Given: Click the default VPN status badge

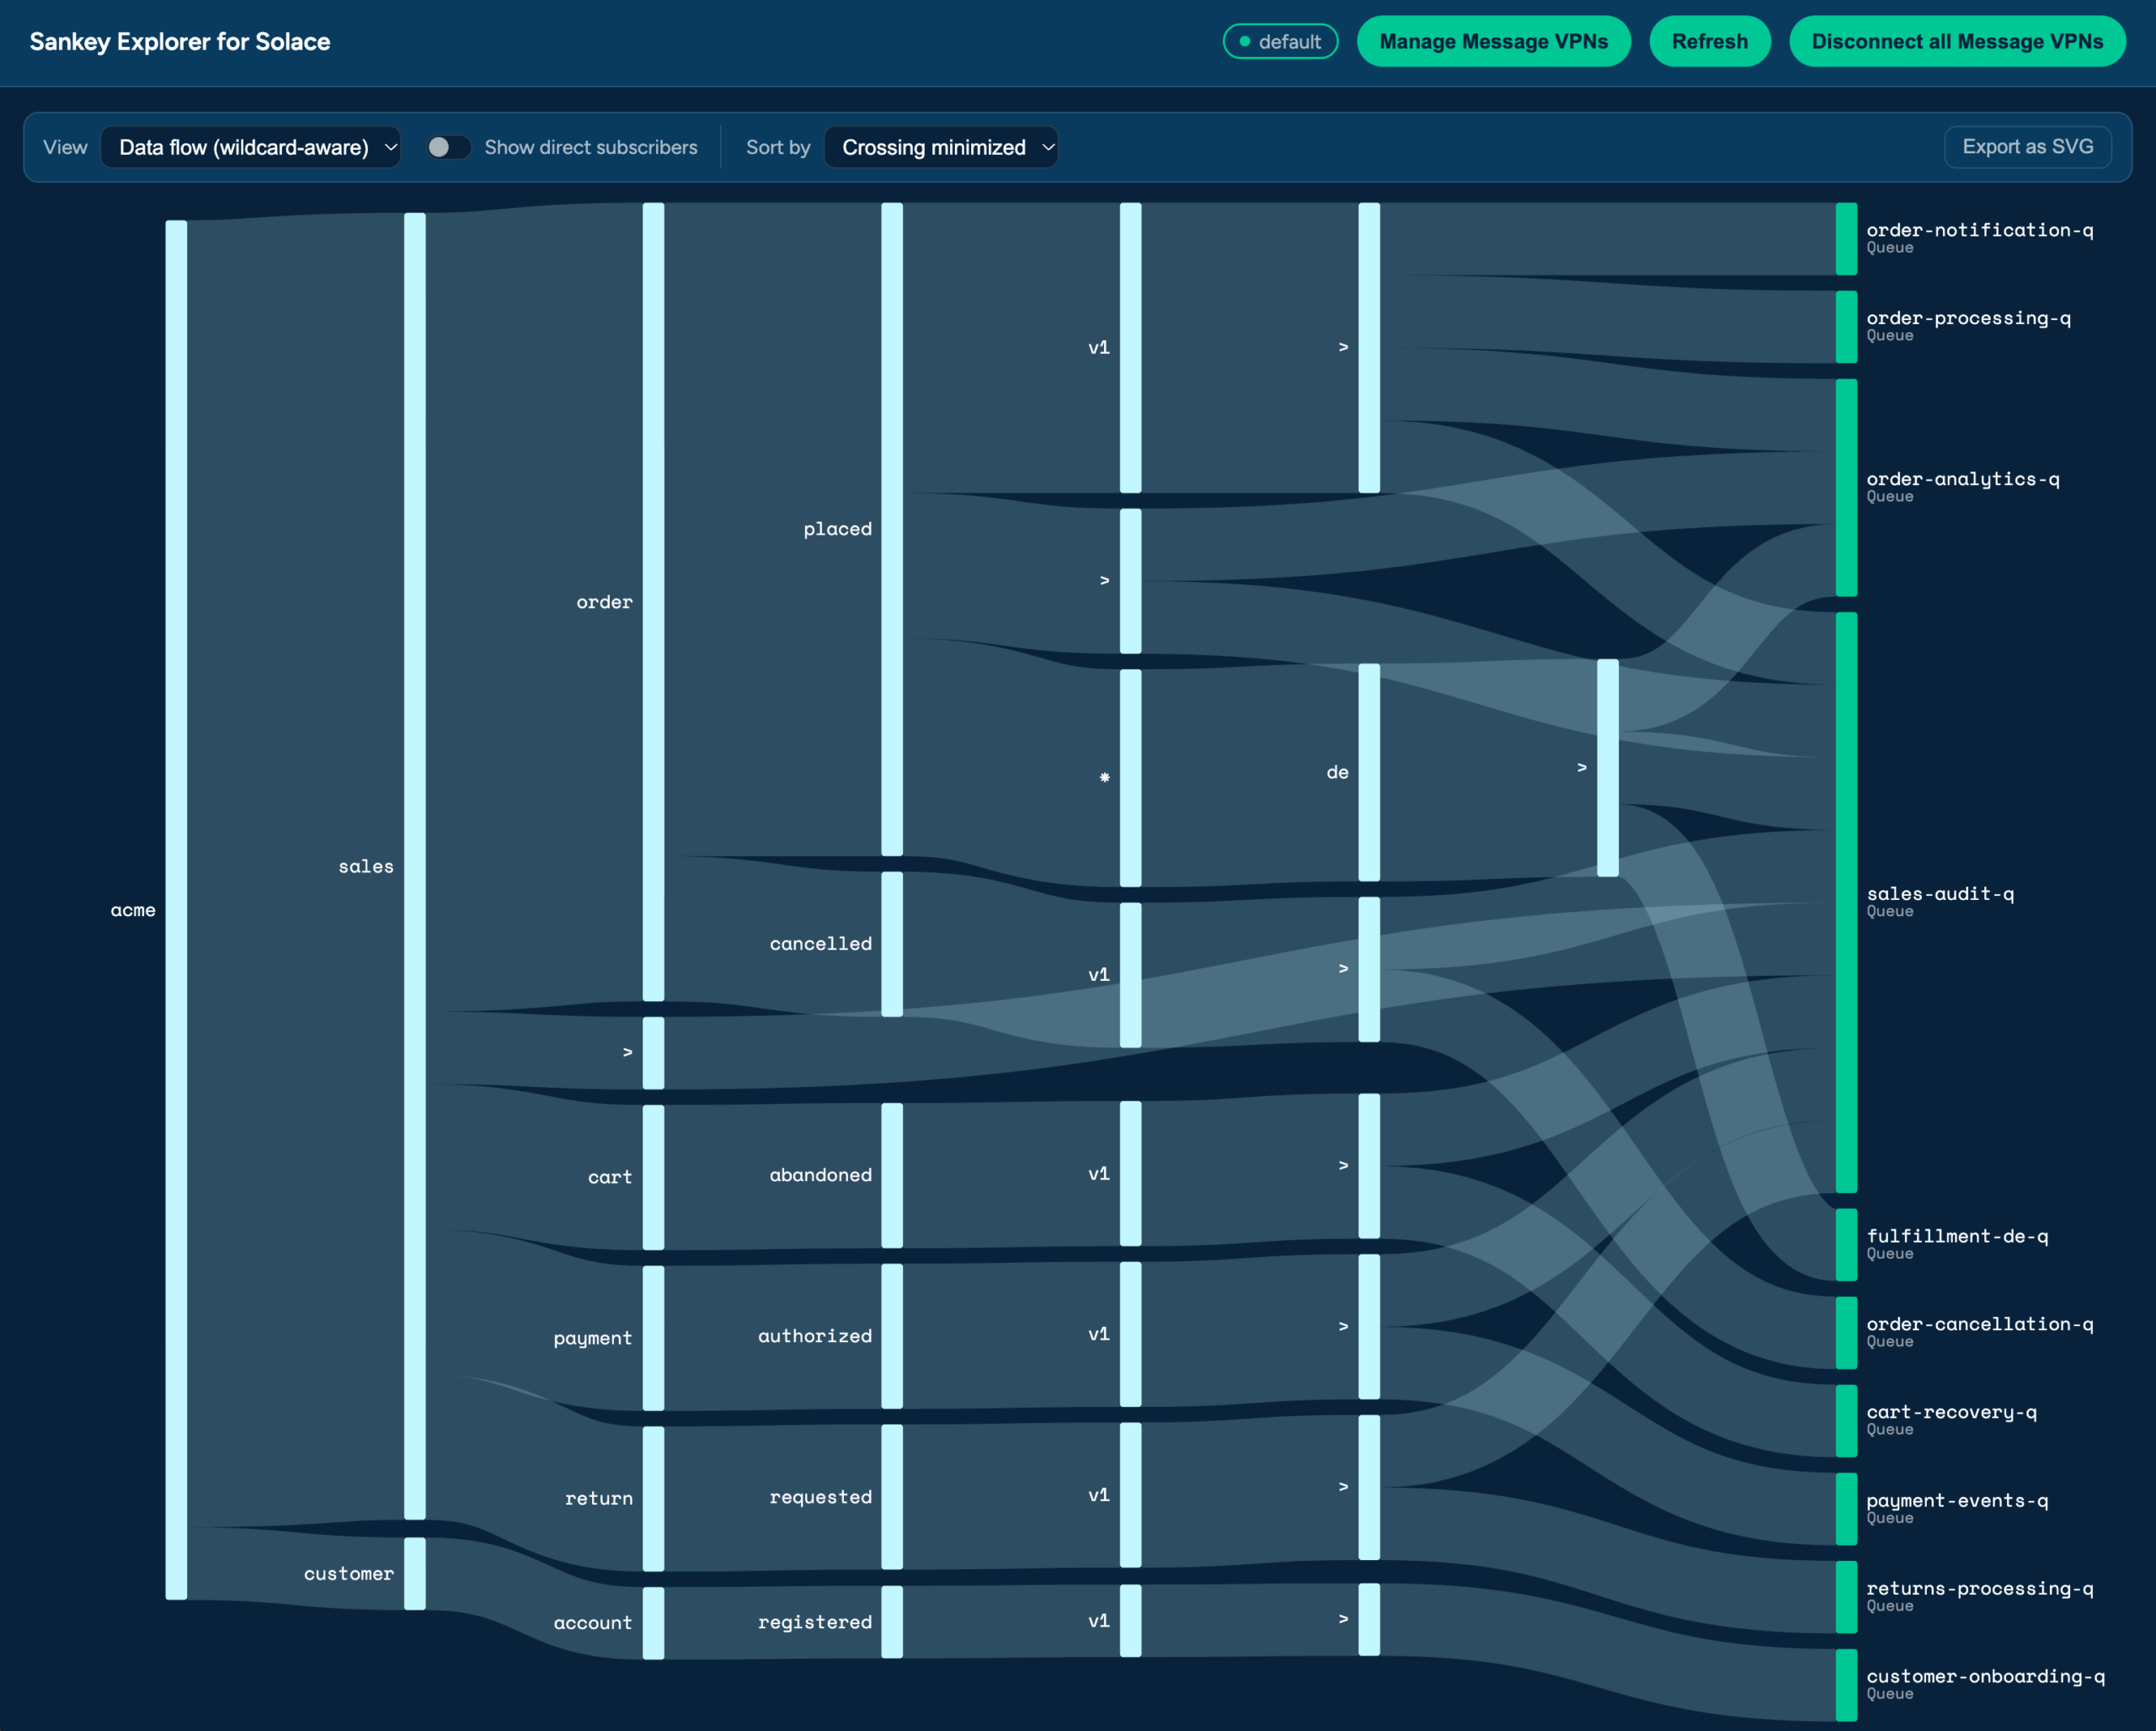Looking at the screenshot, I should pos(1280,41).
